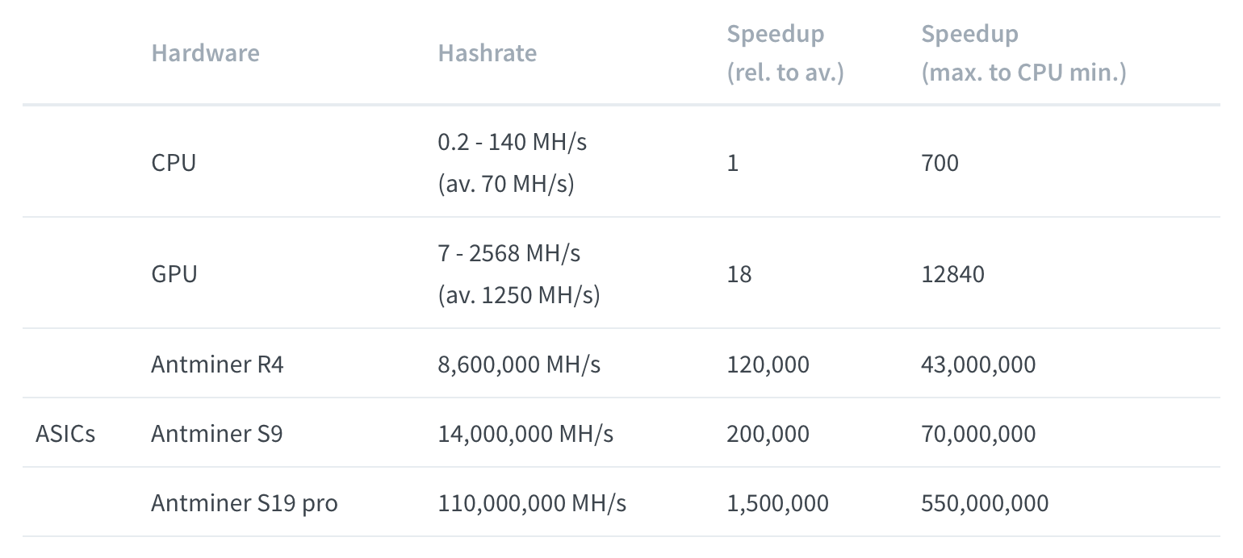The width and height of the screenshot is (1243, 558).
Task: Click the 550,000,000 speedup value
Action: pos(985,503)
